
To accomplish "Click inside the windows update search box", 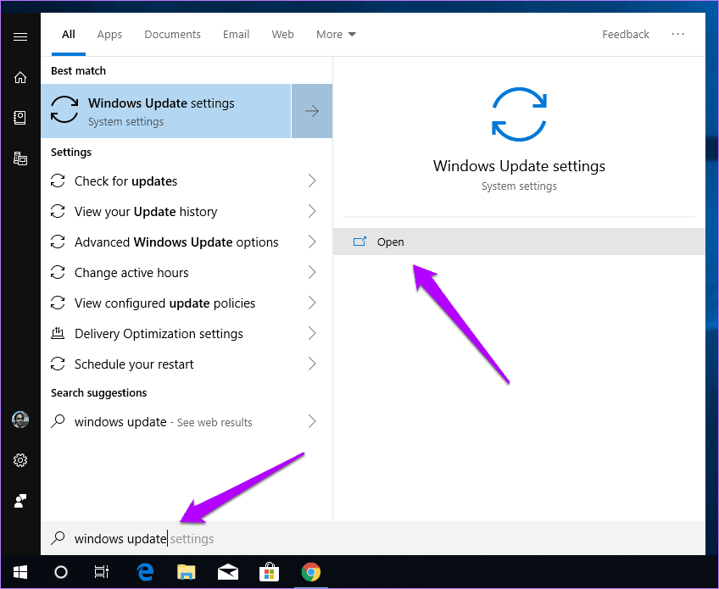I will point(373,538).
